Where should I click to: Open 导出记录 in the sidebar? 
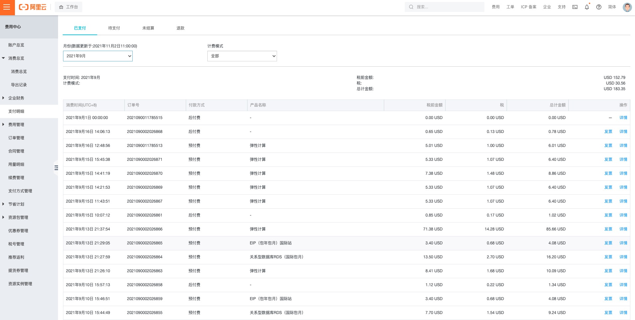pyautogui.click(x=19, y=85)
